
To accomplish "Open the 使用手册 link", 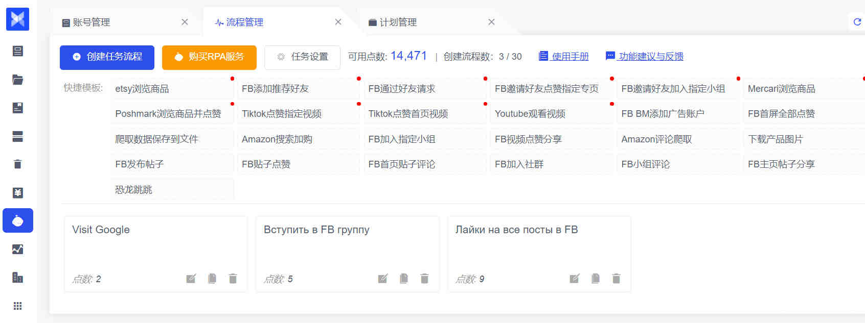I will (x=564, y=56).
